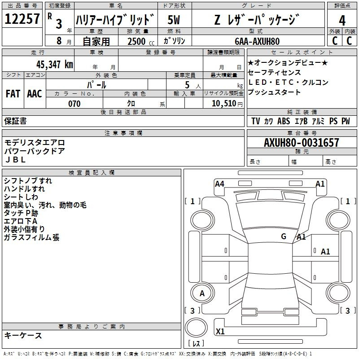Click the model code 6AA-AXUH80
Image resolution: width=359 pixels, height=359 pixels.
[x=257, y=41]
